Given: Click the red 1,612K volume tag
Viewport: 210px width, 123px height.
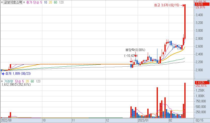Looking at the screenshot, I should (202, 83).
